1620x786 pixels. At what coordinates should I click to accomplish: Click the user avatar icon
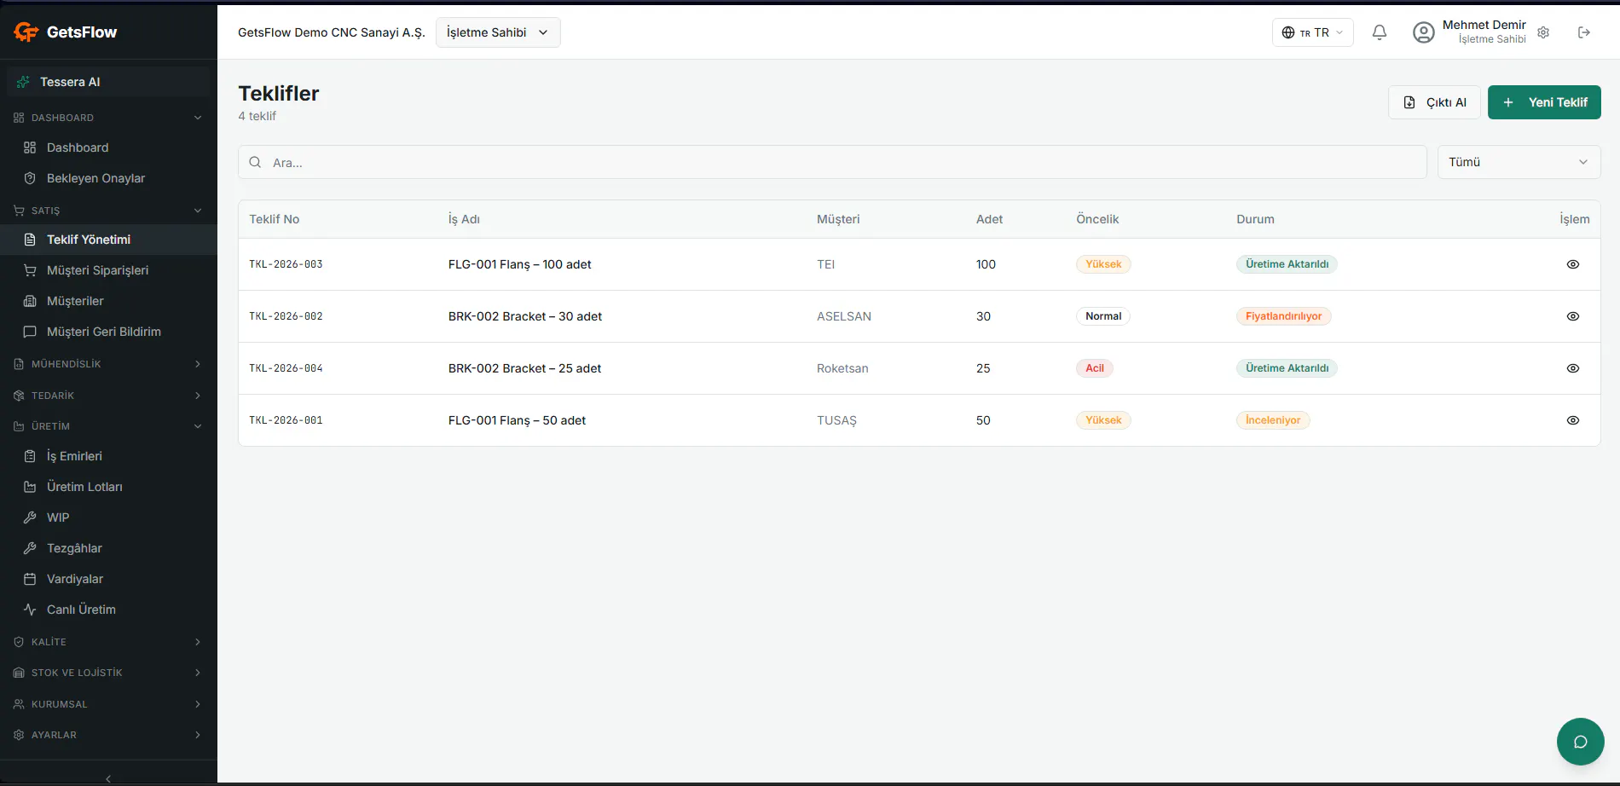1423,32
